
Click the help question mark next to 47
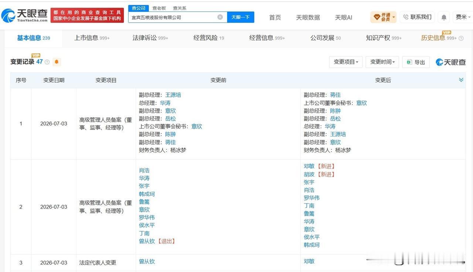click(47, 62)
